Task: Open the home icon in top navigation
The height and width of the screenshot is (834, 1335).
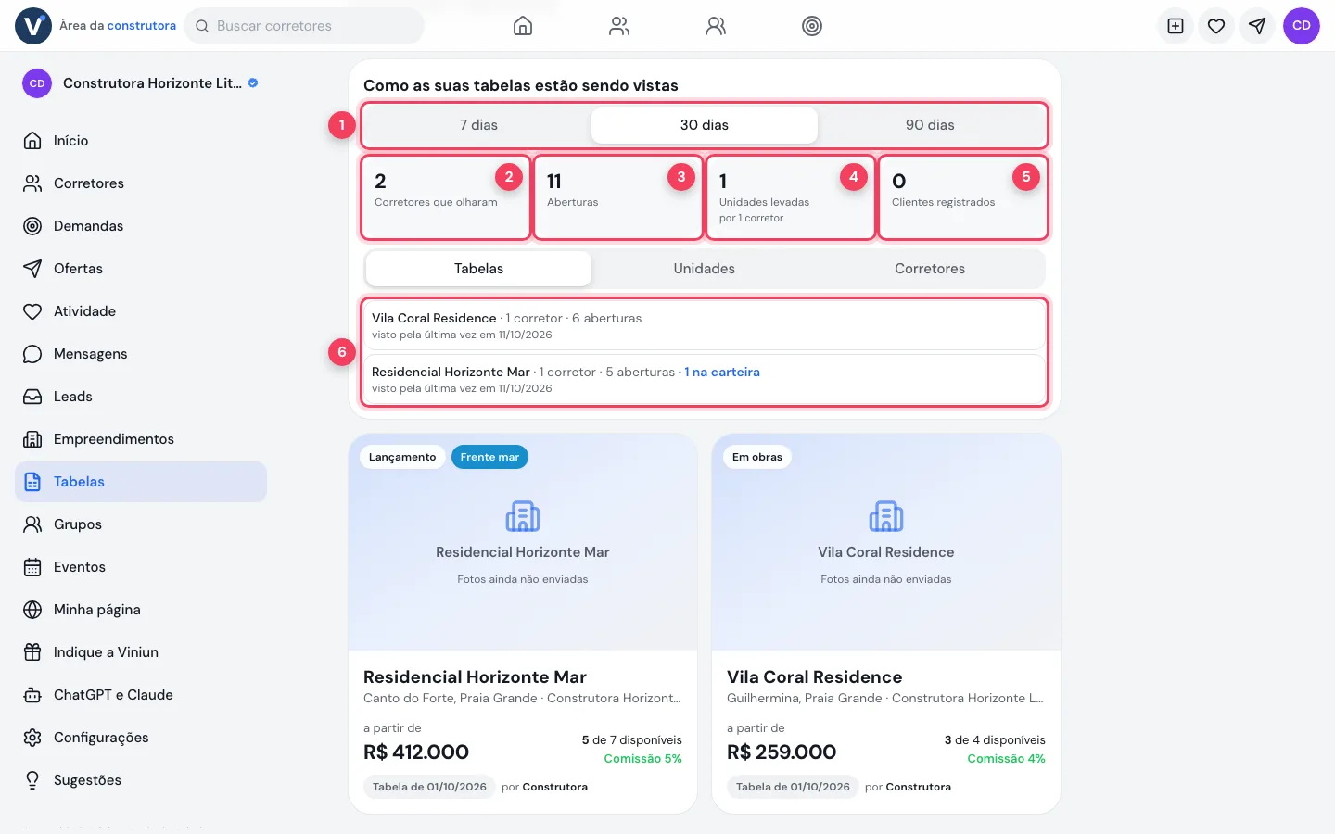Action: (523, 26)
